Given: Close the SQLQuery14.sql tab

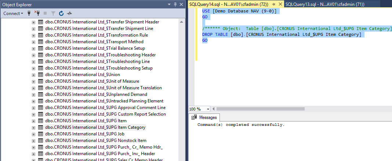Looking at the screenshot, I should click(280, 4).
